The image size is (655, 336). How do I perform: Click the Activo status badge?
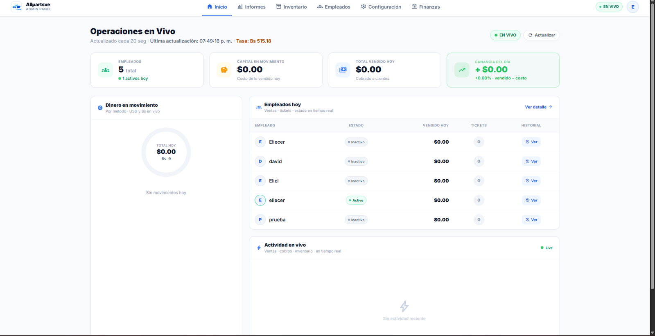(356, 200)
